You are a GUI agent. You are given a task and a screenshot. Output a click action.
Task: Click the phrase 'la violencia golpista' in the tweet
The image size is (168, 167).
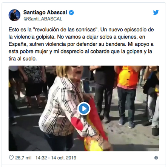(32, 37)
